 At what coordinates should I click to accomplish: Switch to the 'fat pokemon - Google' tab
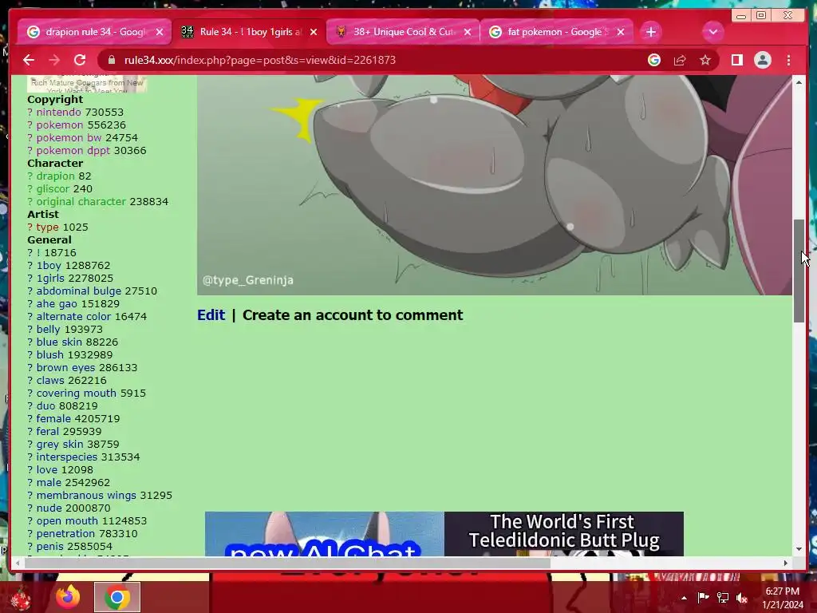556,32
